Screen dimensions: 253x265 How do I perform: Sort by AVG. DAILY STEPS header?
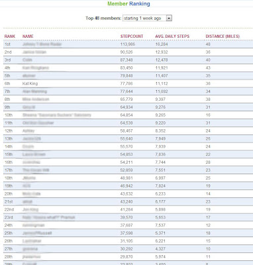[x=172, y=36]
